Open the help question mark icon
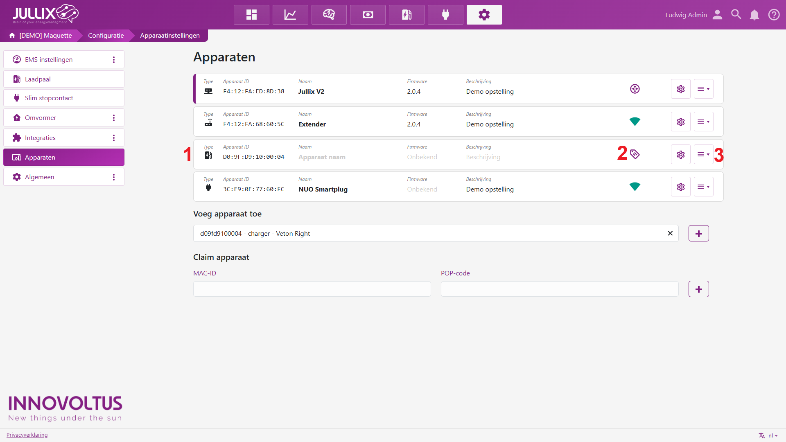 774,15
